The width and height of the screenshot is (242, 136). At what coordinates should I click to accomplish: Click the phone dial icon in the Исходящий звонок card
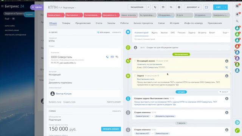[227, 67]
